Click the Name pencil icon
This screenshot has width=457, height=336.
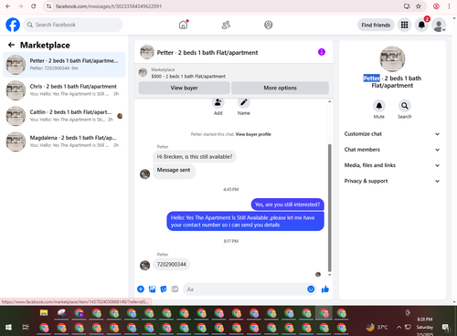[244, 102]
